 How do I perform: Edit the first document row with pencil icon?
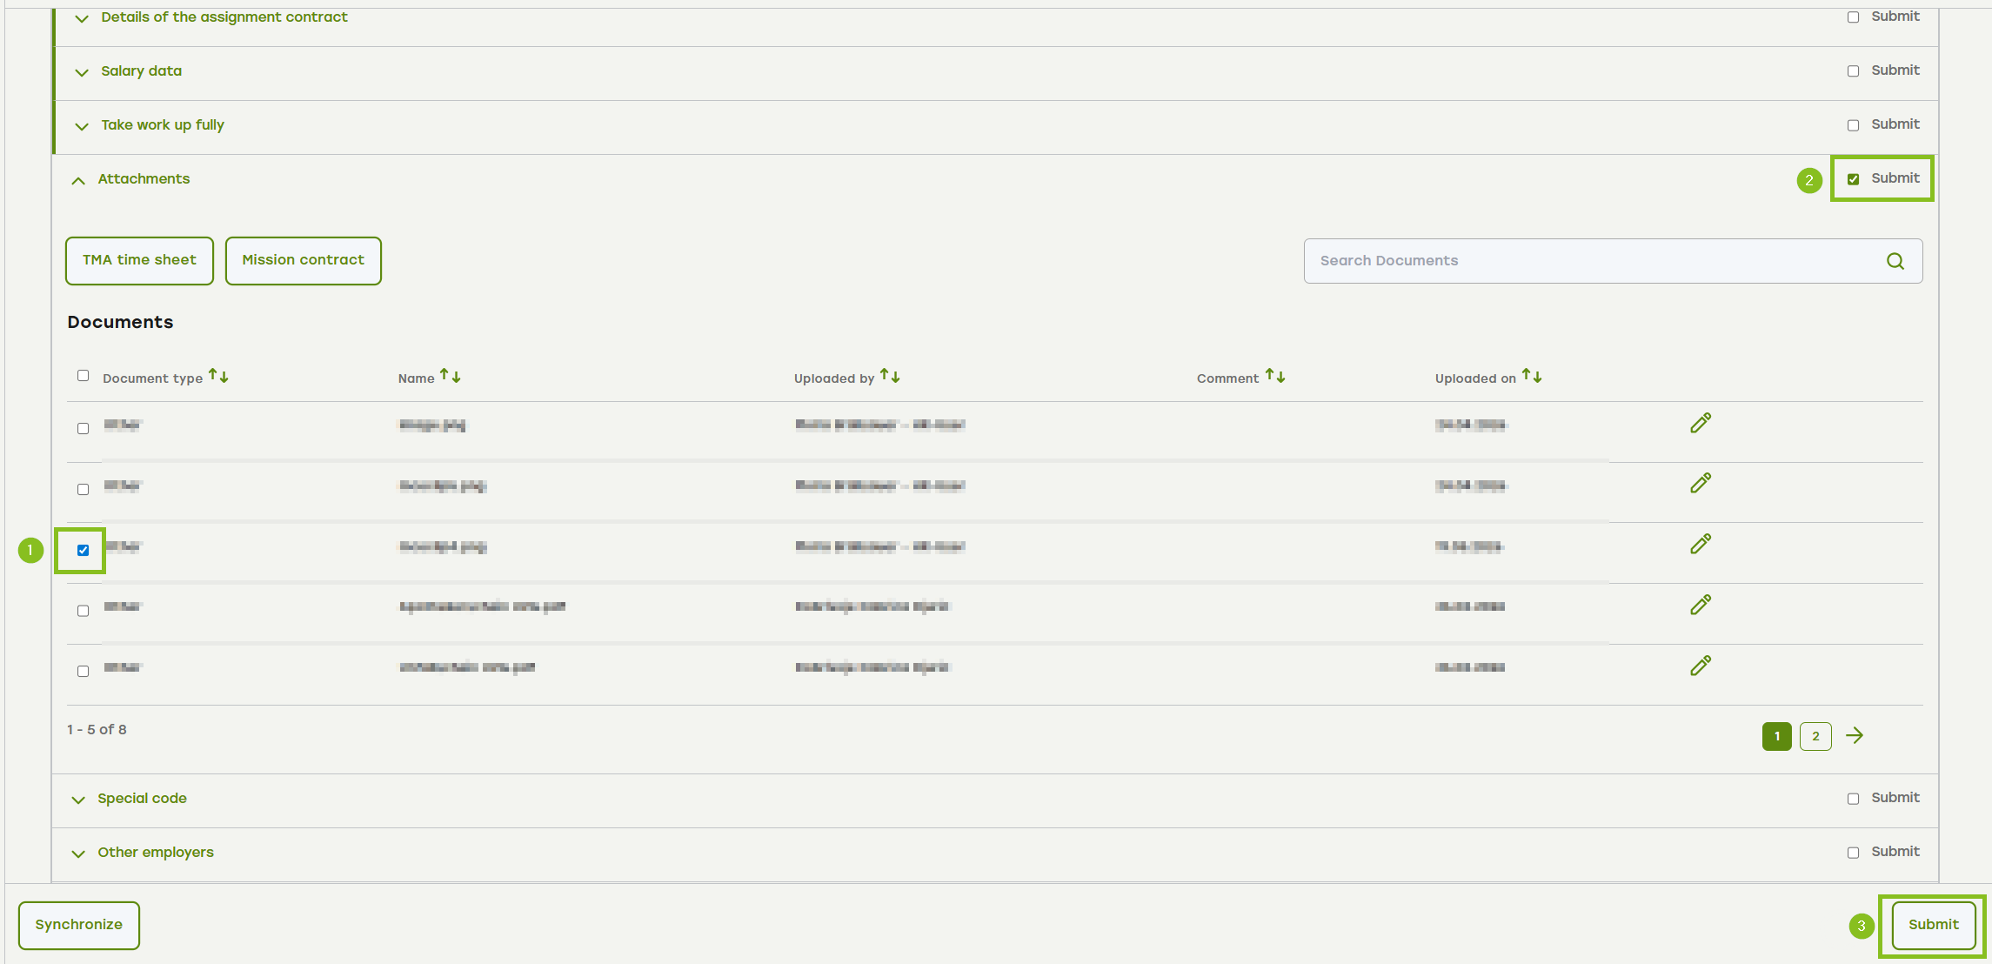pyautogui.click(x=1701, y=423)
